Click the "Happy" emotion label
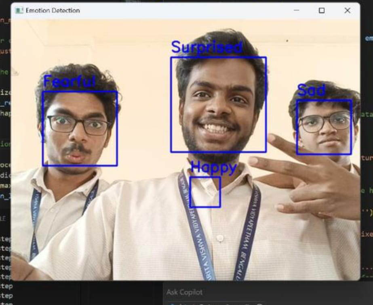Image resolution: width=373 pixels, height=305 pixels. pyautogui.click(x=213, y=167)
